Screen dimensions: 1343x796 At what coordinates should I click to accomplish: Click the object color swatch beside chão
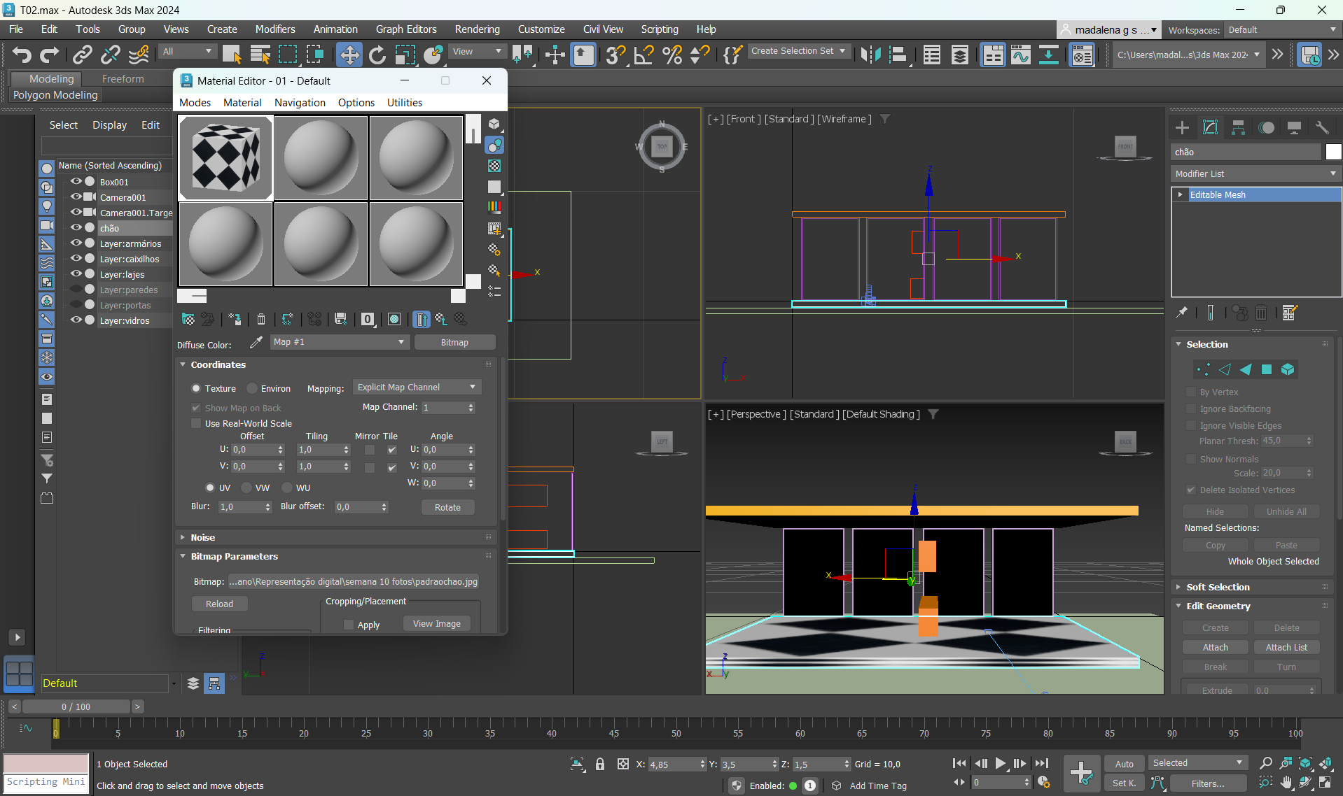pos(1333,152)
